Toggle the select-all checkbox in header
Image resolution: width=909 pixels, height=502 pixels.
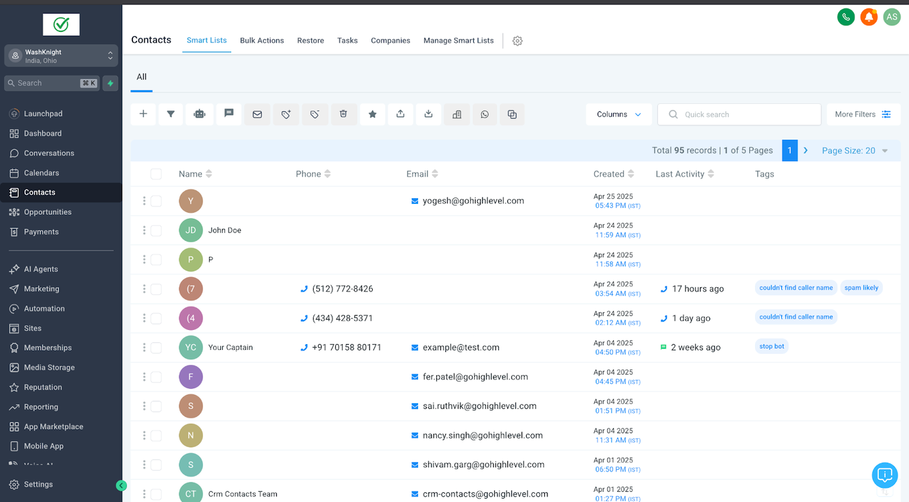point(156,174)
